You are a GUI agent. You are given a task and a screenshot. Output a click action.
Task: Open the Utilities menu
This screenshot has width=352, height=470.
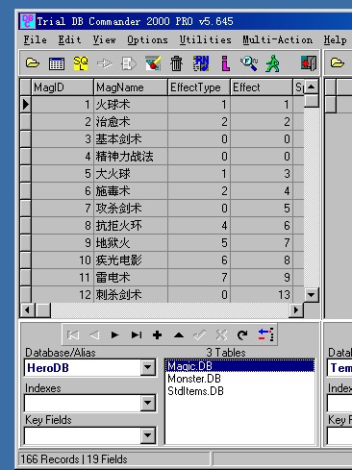[x=205, y=40]
